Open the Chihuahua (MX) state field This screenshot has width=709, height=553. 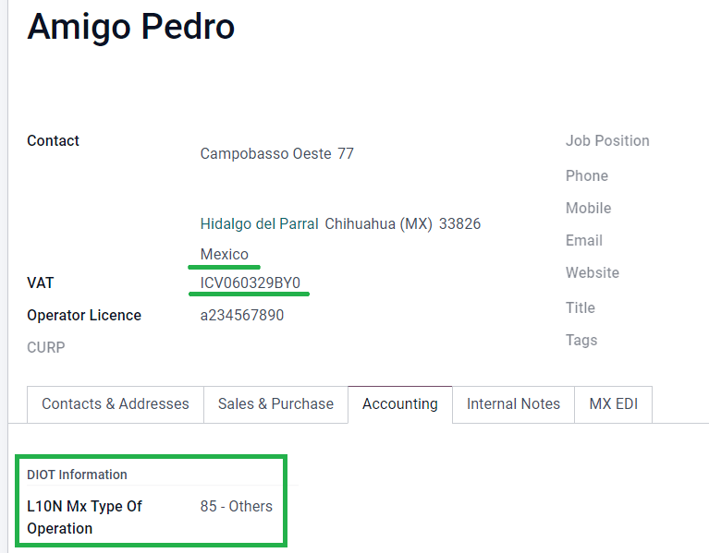click(378, 223)
